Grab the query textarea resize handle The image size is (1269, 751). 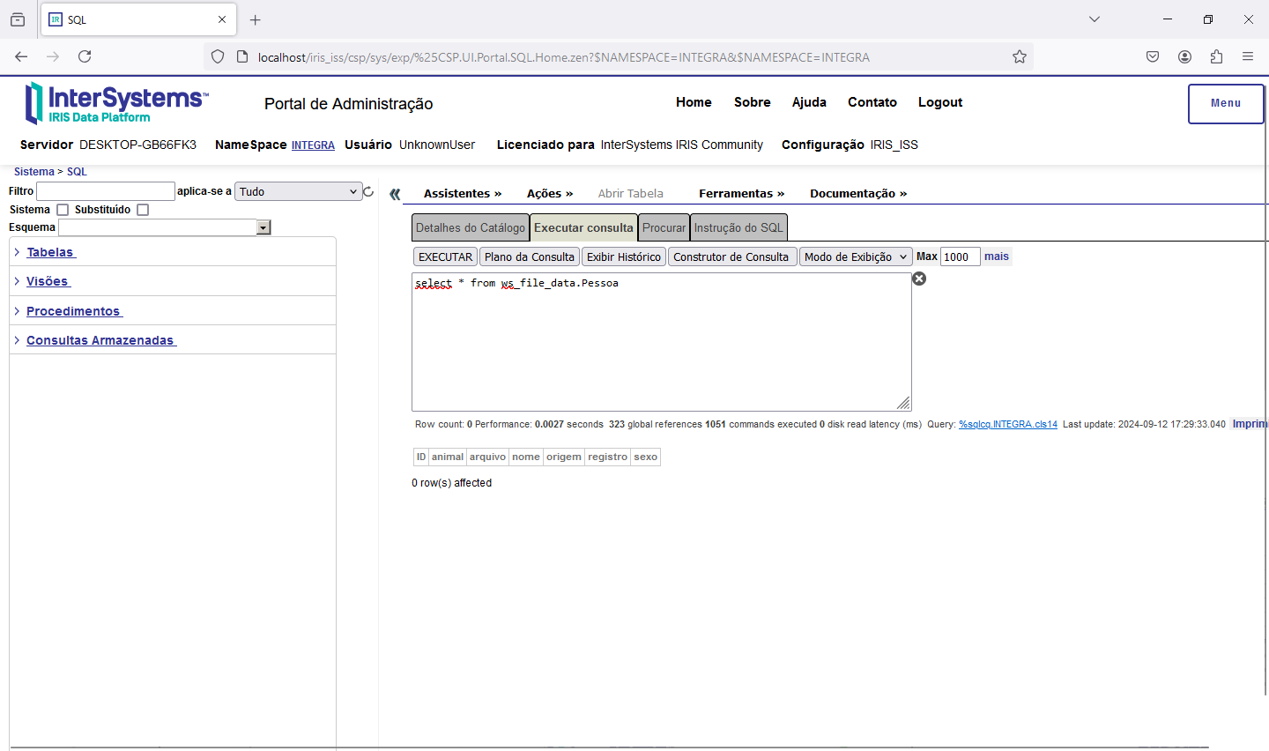903,404
